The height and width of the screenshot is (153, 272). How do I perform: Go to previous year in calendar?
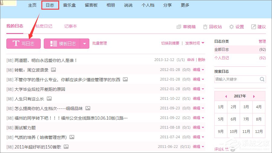[226, 96]
